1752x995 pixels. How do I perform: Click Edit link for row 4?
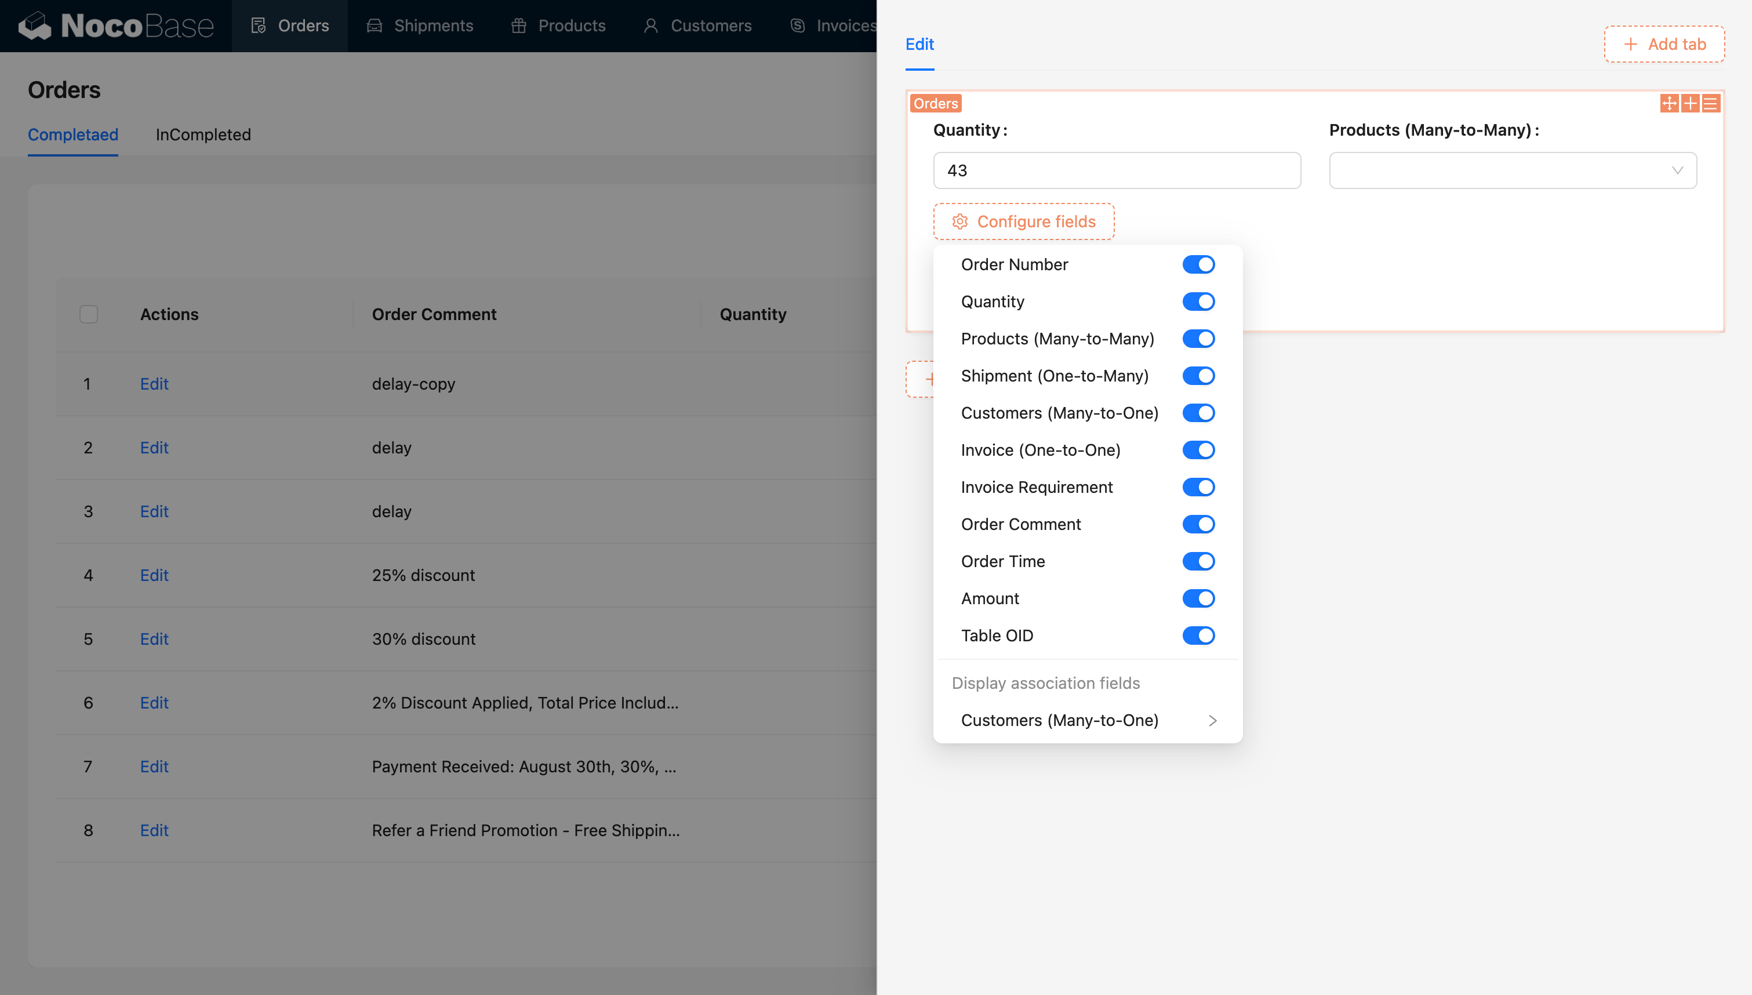[154, 575]
